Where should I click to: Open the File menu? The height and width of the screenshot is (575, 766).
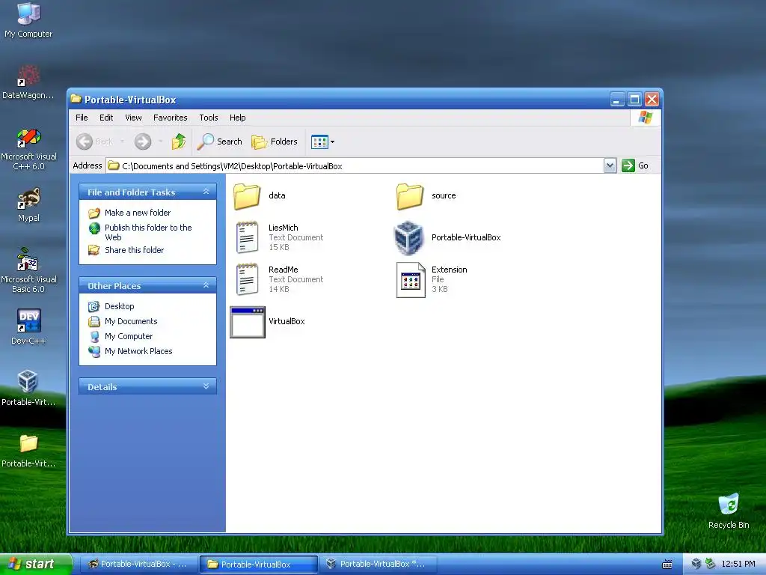82,118
